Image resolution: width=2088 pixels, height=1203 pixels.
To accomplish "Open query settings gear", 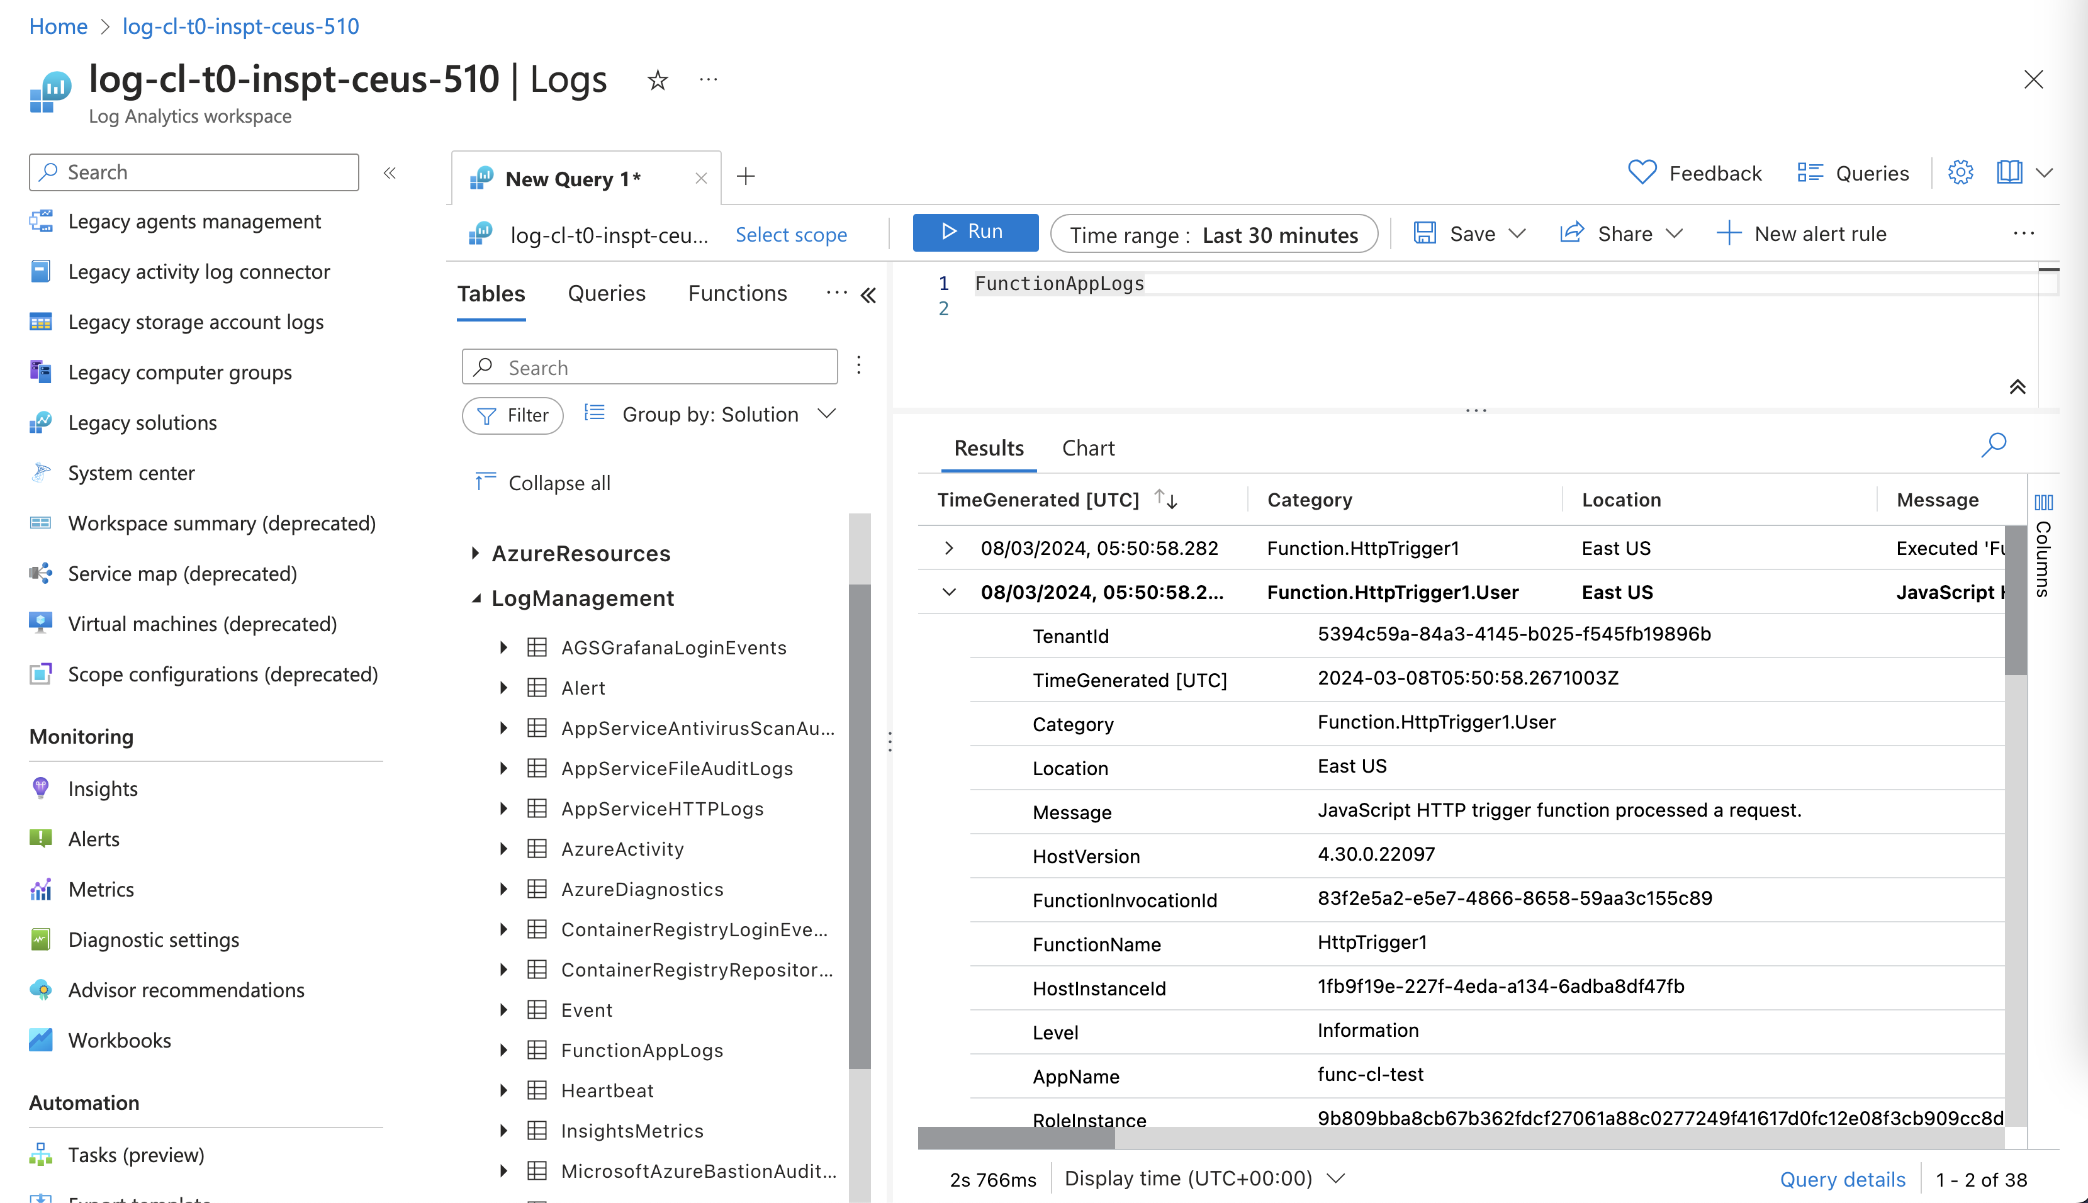I will 1960,172.
